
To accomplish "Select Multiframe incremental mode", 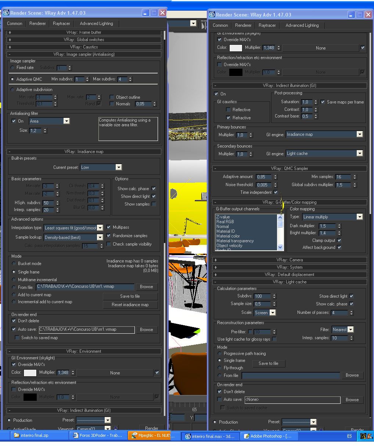I will click(14, 280).
